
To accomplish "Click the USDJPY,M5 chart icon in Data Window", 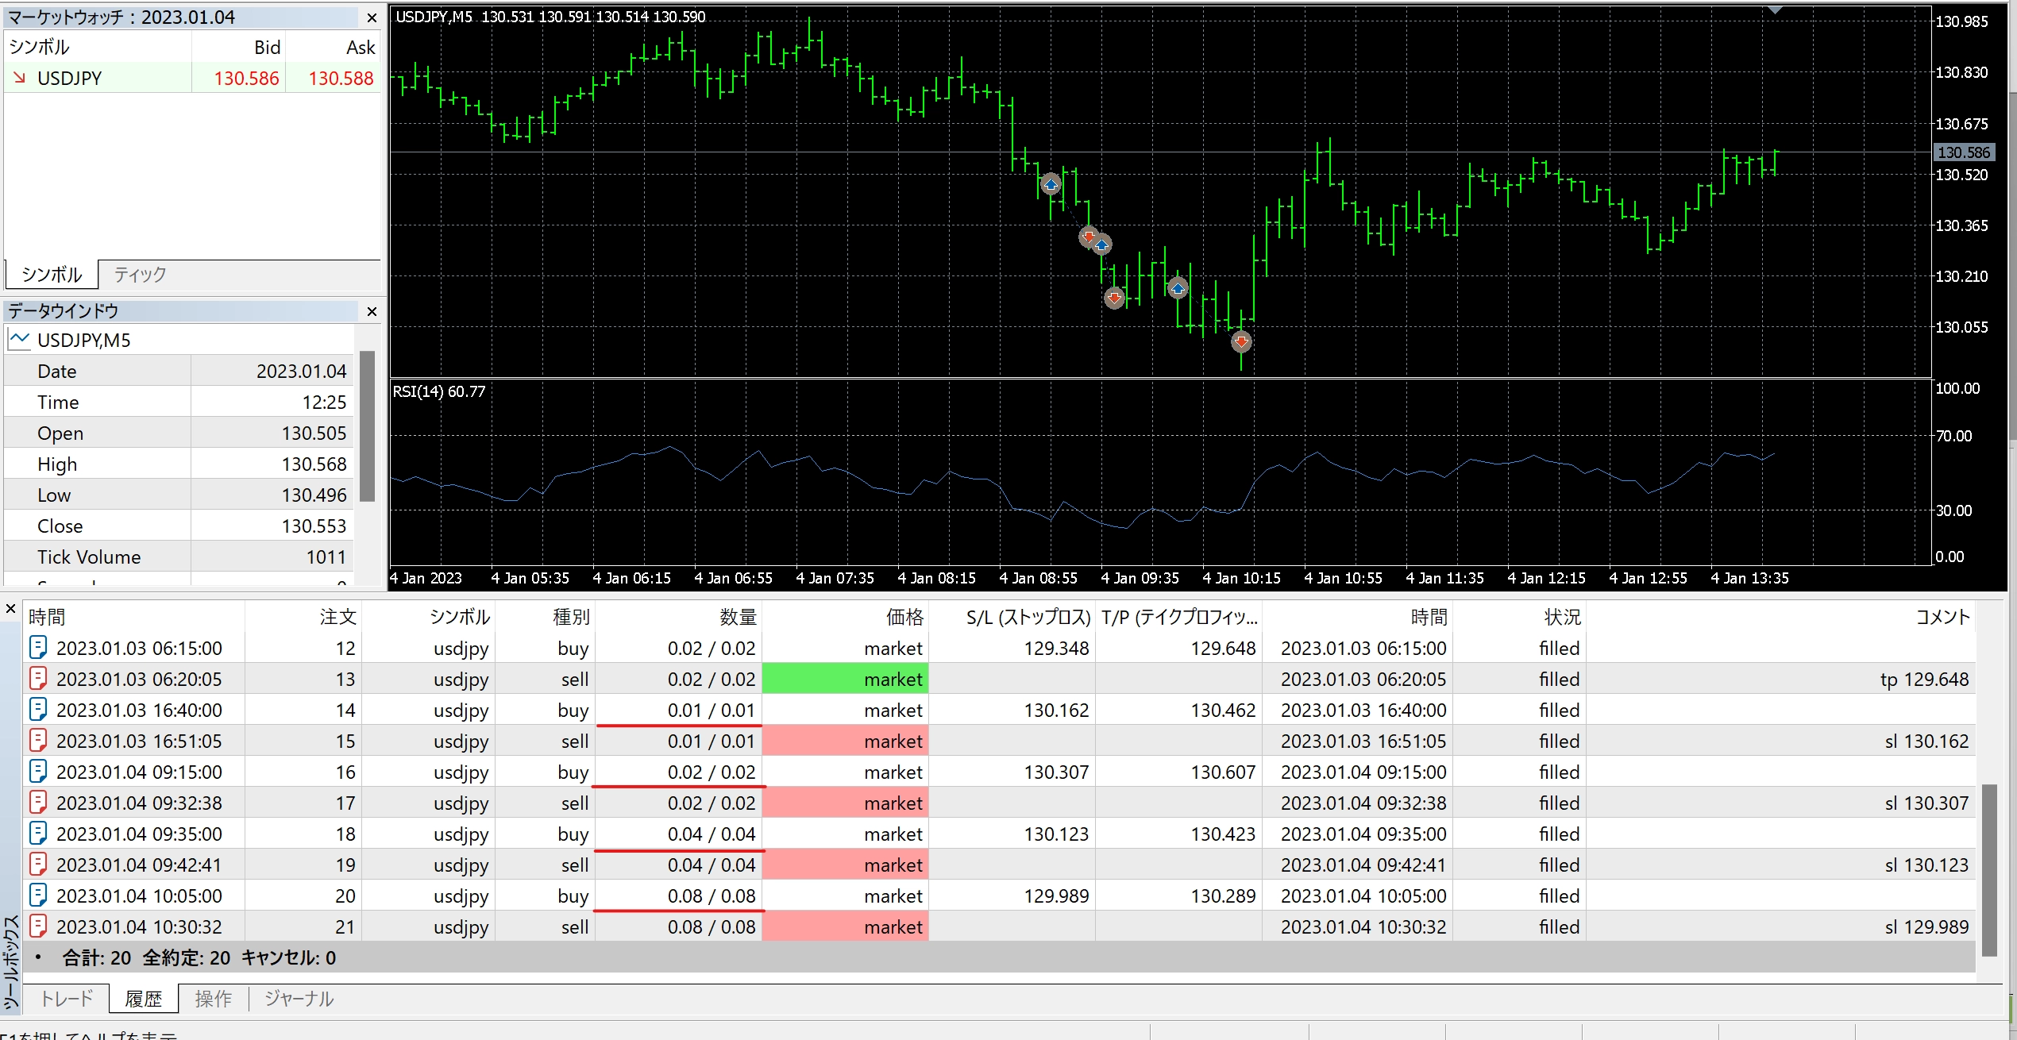I will pos(19,340).
